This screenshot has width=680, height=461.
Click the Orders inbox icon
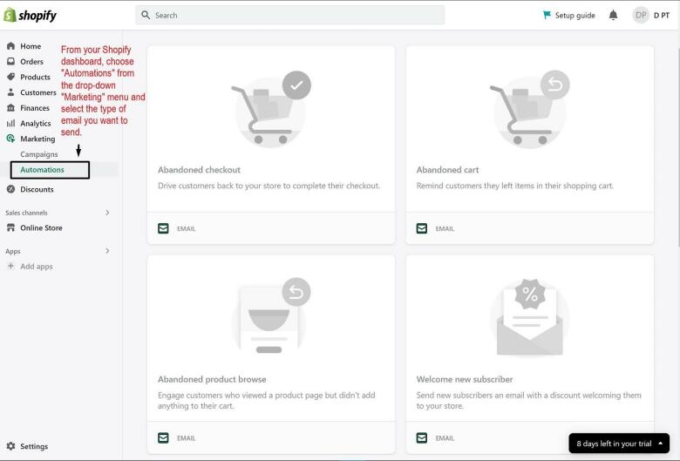[10, 62]
